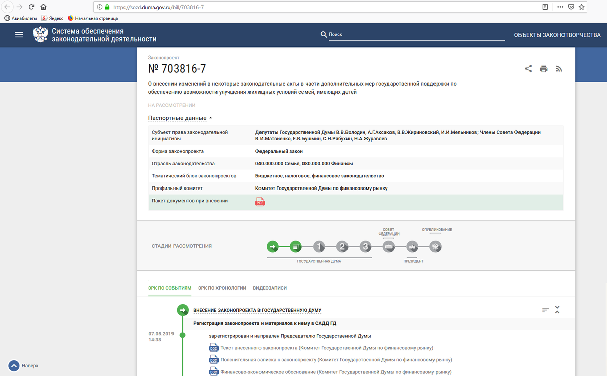Select stage 3 third reading circle

[x=366, y=247]
